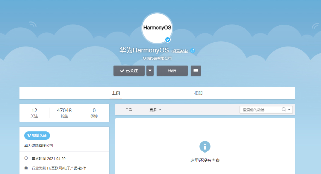Click the clock icon beside 审核时间
The width and height of the screenshot is (321, 174).
(x=26, y=158)
